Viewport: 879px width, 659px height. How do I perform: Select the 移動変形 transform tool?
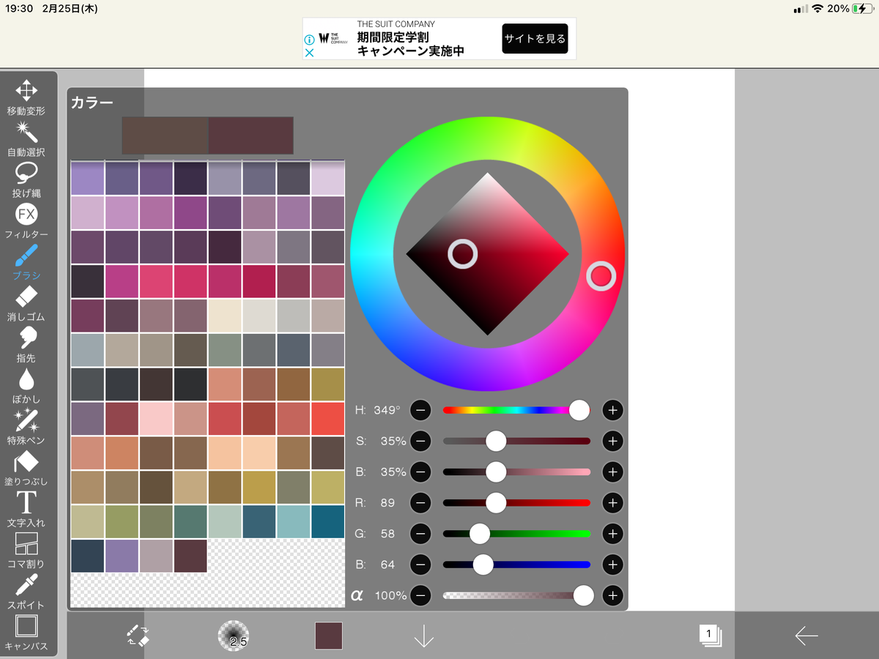[x=26, y=97]
